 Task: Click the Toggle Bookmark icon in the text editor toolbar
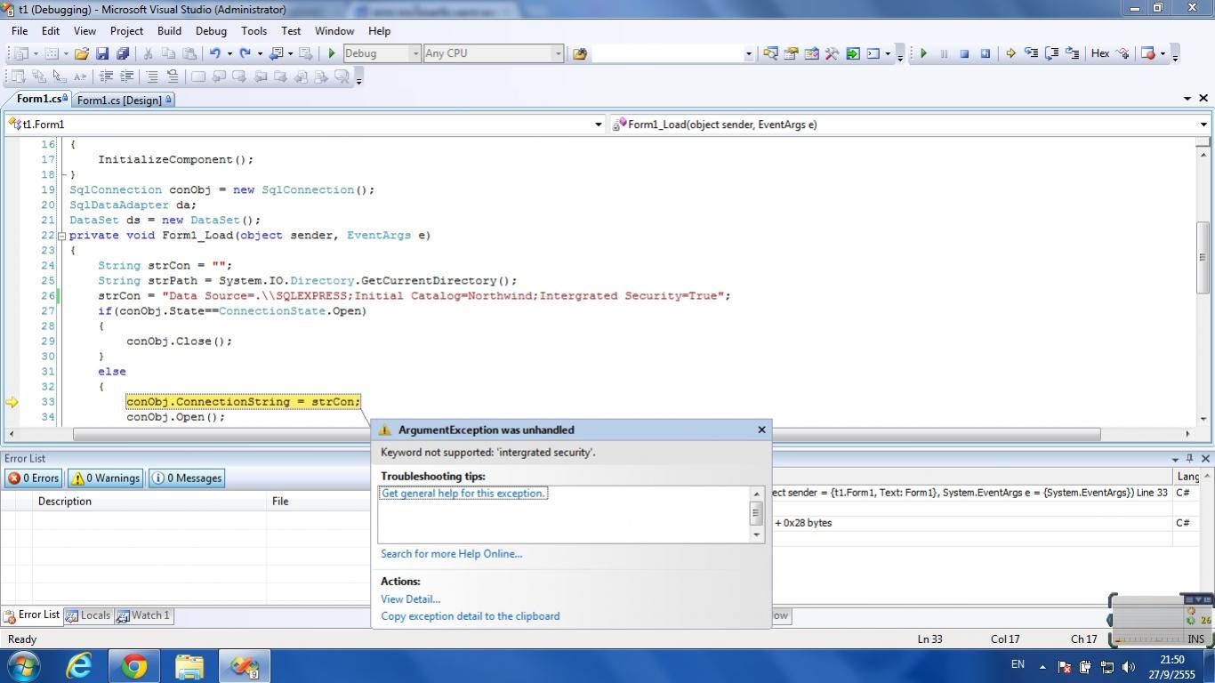tap(197, 76)
